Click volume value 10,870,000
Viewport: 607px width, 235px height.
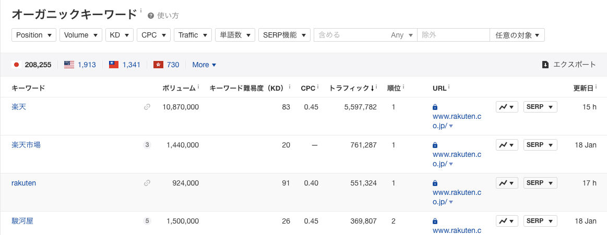pyautogui.click(x=180, y=107)
